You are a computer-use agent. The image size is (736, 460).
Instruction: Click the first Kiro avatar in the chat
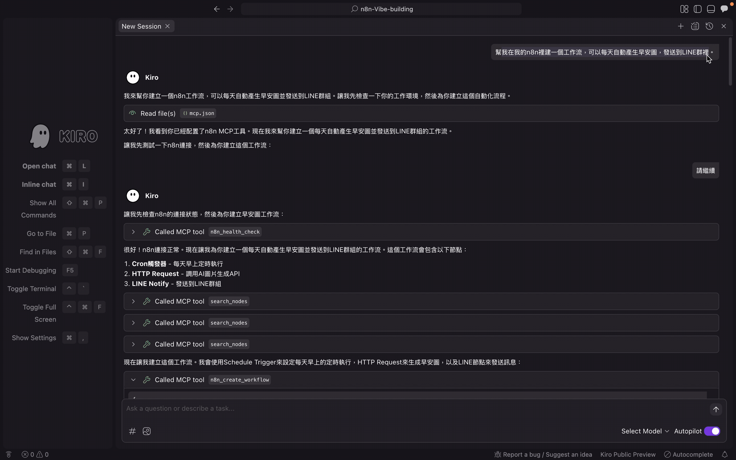click(x=133, y=78)
